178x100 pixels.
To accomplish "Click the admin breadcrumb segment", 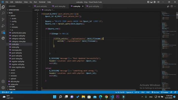I will click(x=37, y=10).
